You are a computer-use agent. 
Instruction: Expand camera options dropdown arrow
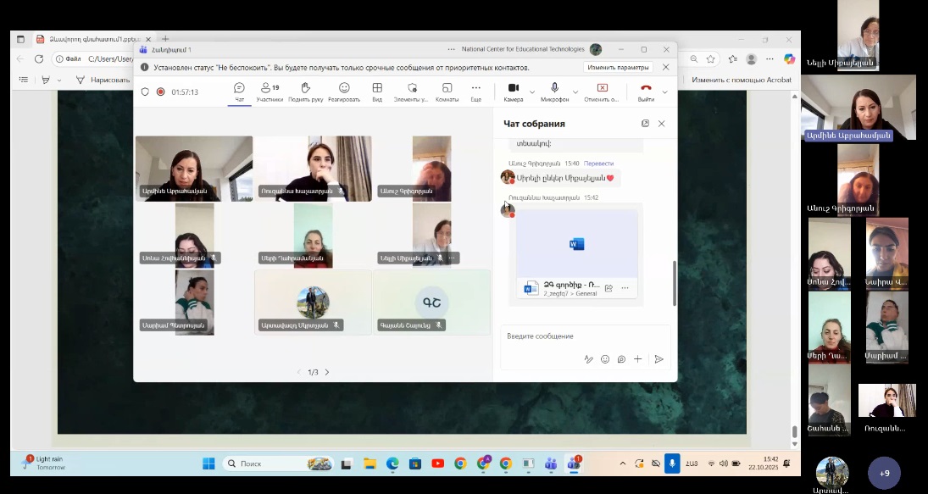532,92
